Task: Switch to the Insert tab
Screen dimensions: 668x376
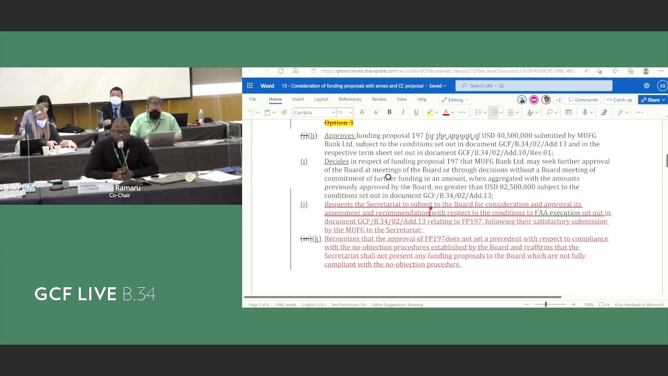Action: (298, 99)
